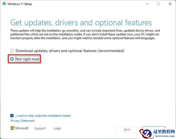The width and height of the screenshot is (176, 139).
Task: Click the Windows 11 Setup title icon
Action: pos(4,4)
